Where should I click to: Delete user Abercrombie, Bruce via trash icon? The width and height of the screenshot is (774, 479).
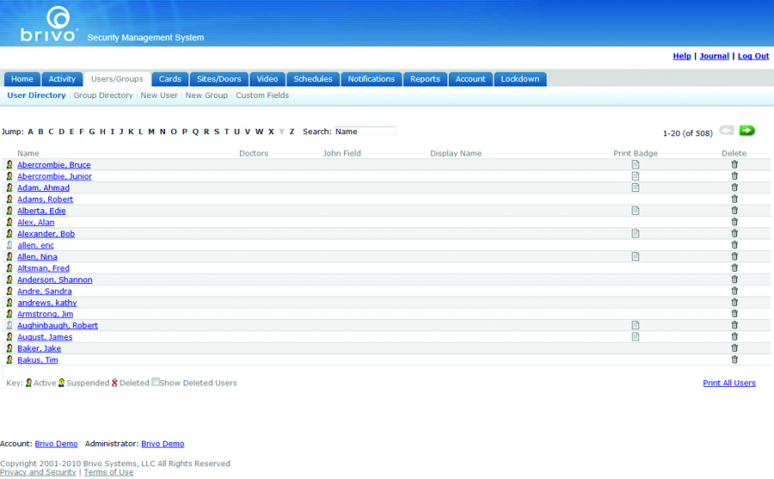(734, 164)
